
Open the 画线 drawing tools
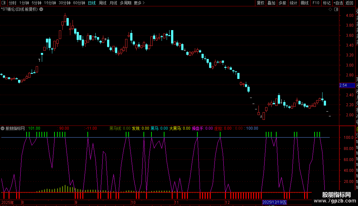point(304,3)
